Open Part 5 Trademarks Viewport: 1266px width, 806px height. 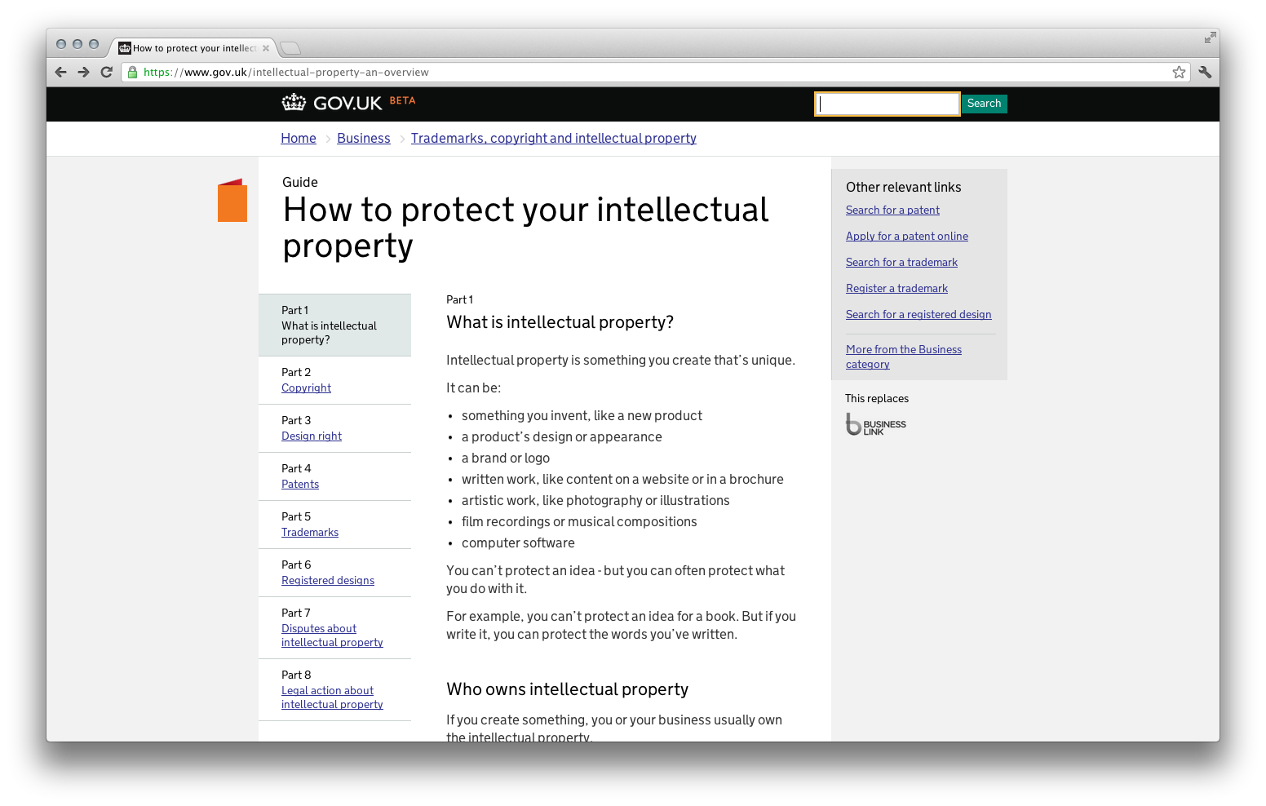(x=310, y=533)
